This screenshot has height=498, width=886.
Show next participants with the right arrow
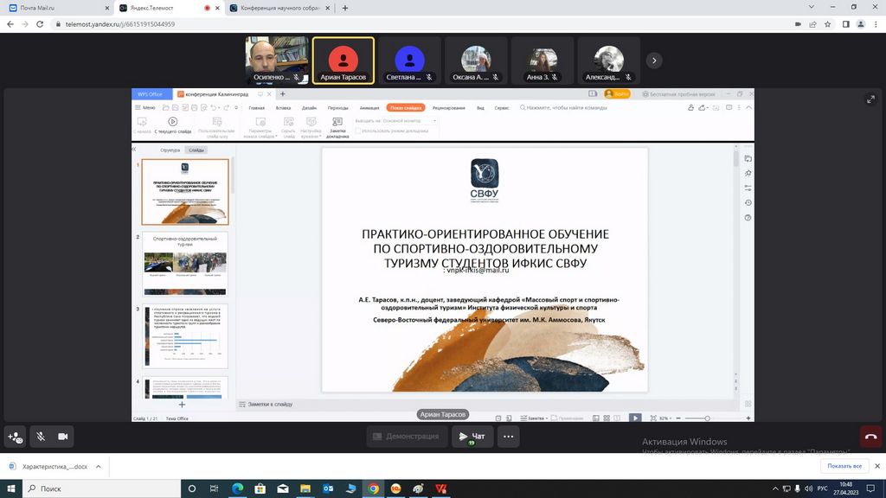coord(655,61)
